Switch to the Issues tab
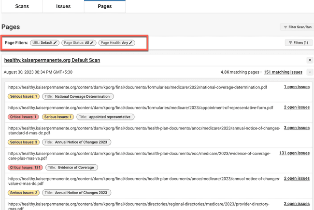This screenshot has height=210, width=314. [x=63, y=7]
